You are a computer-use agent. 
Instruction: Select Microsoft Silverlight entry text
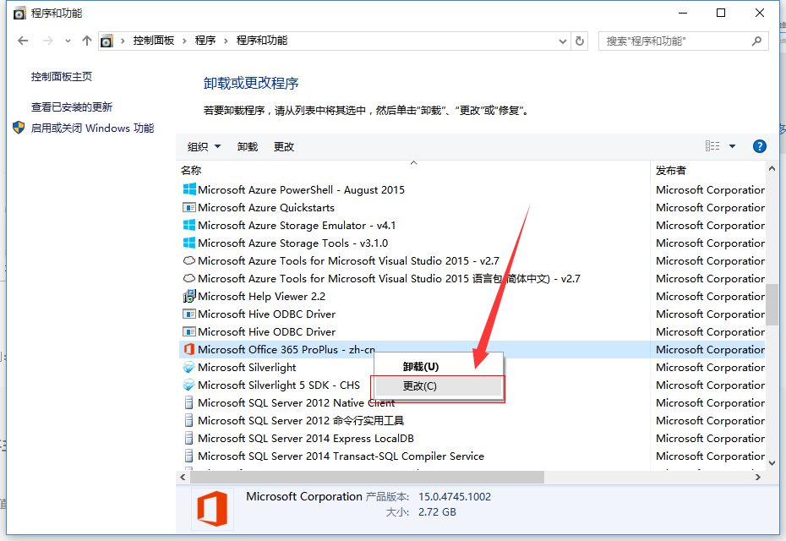click(x=247, y=368)
